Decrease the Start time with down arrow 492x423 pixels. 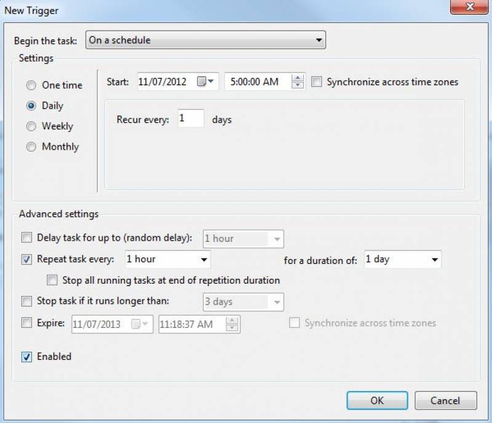pos(298,85)
